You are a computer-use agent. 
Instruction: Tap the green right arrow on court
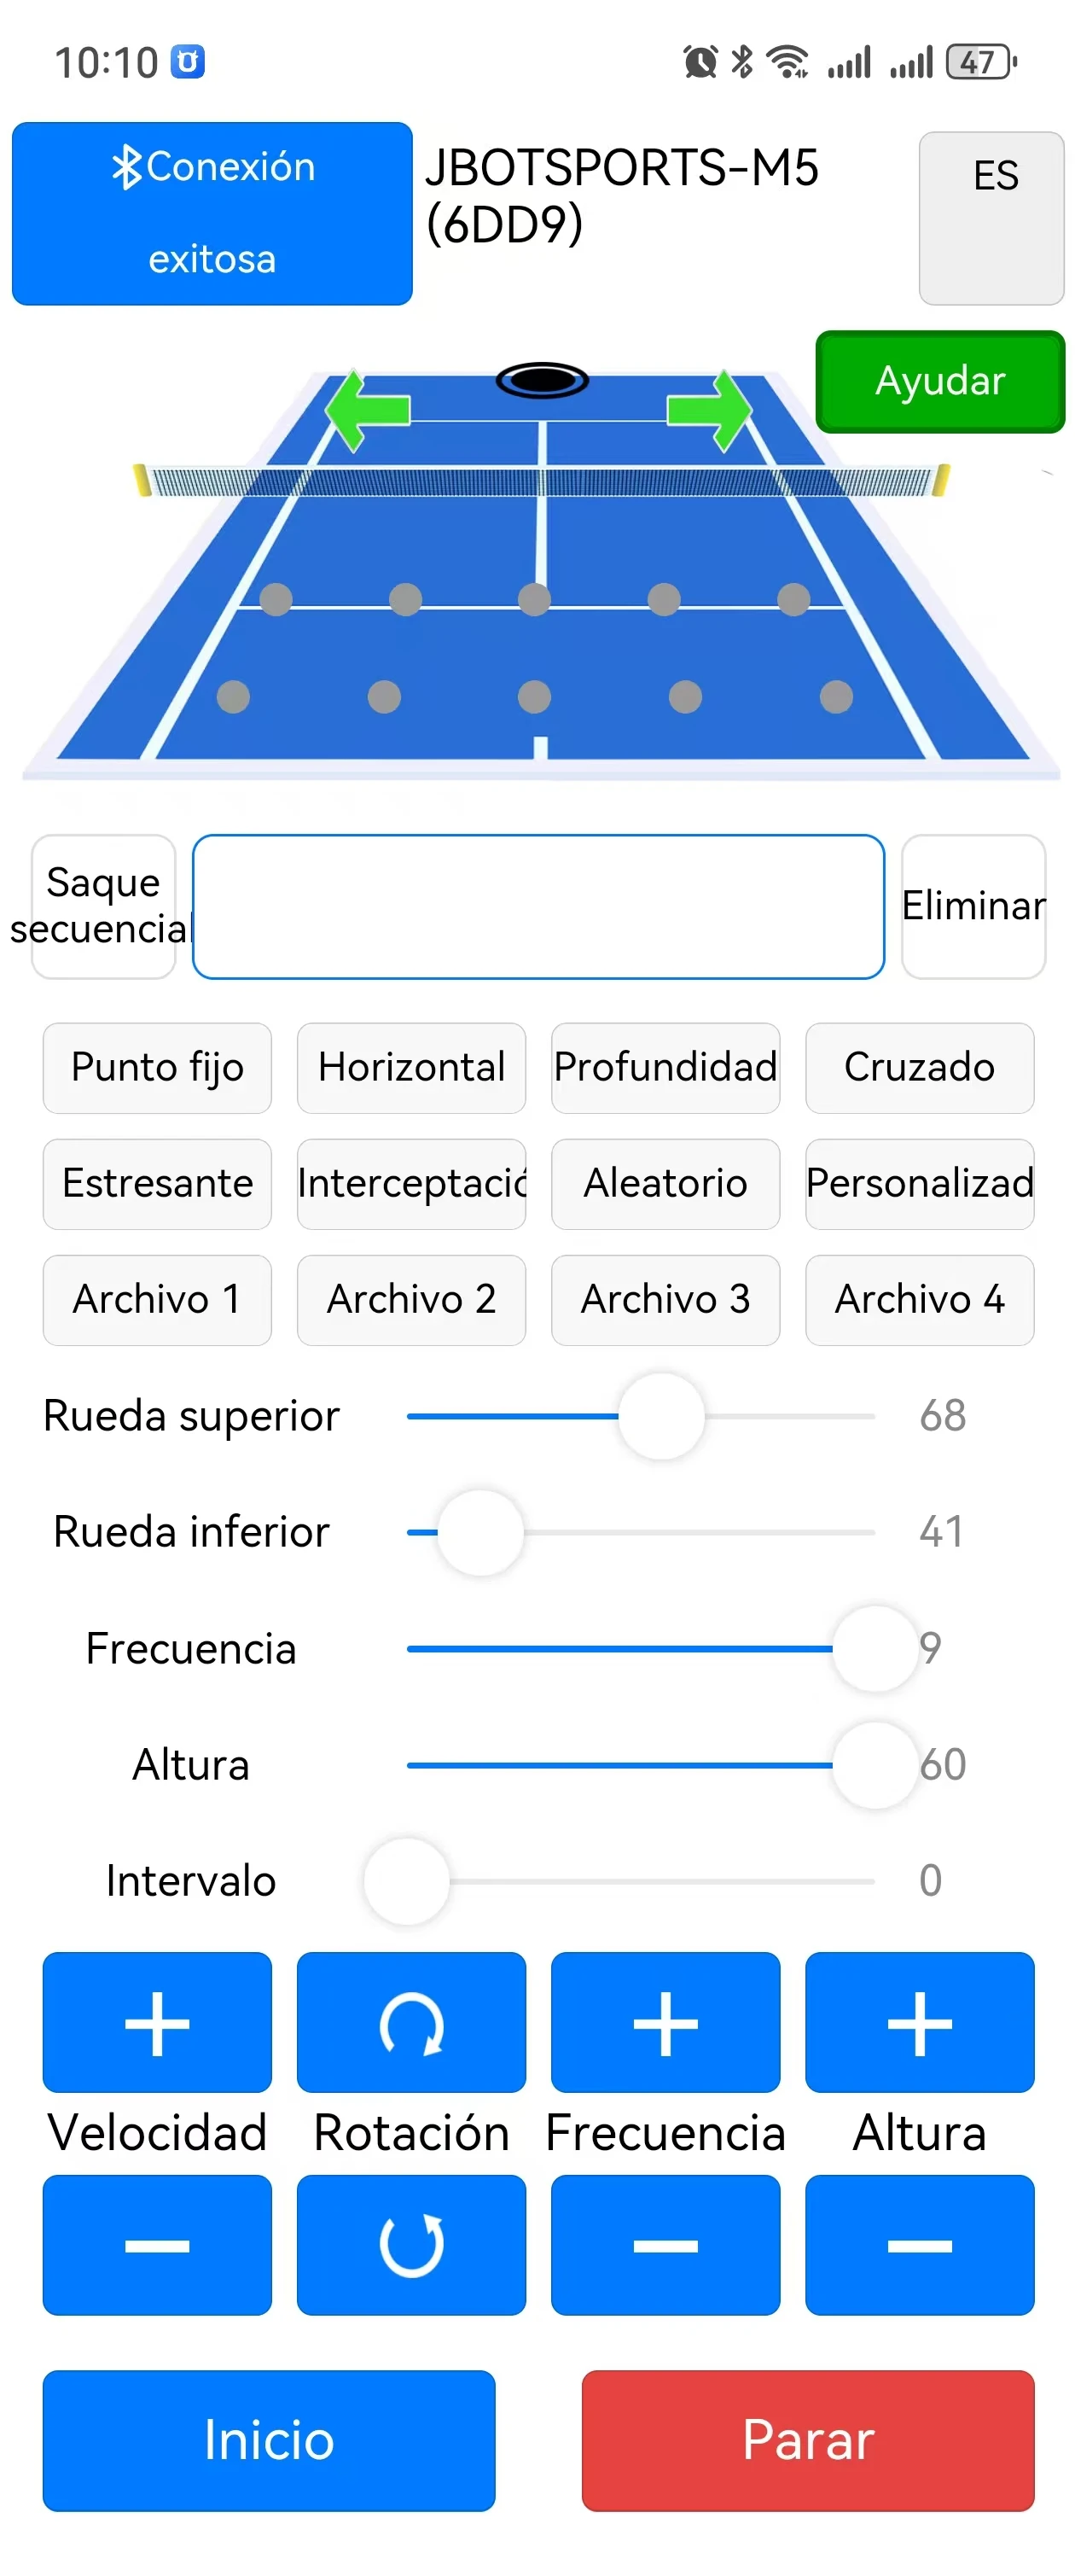709,409
